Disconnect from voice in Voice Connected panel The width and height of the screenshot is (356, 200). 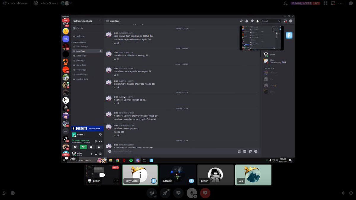point(101,141)
